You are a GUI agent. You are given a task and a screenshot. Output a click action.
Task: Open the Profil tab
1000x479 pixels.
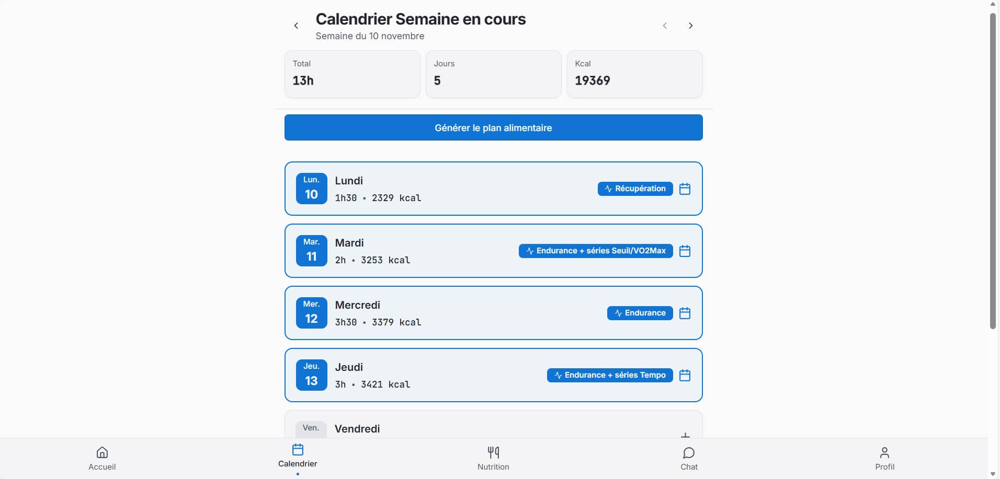884,458
